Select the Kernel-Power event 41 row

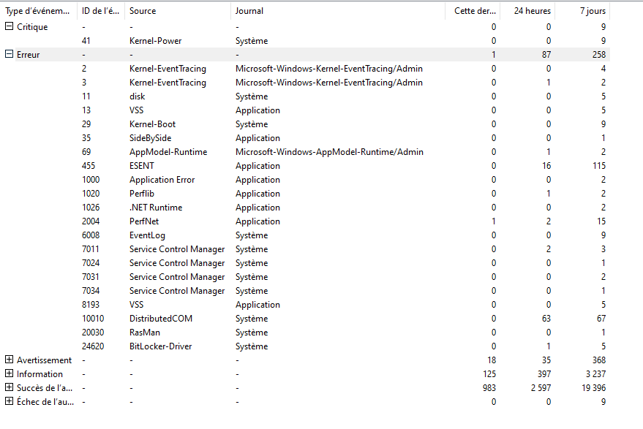point(155,41)
